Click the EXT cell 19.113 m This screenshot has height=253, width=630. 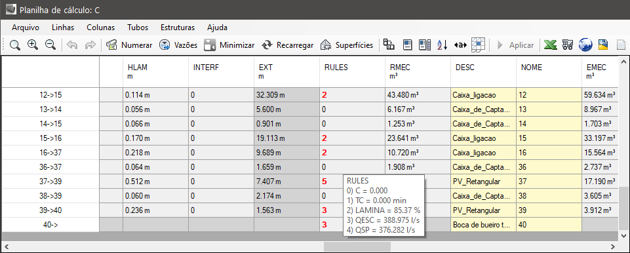point(286,138)
